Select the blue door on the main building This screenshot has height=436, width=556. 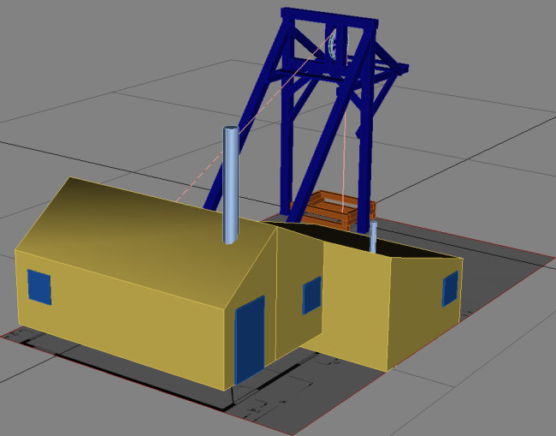249,341
